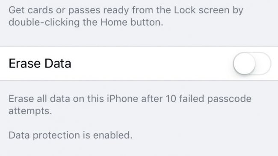This screenshot has width=278, height=156.
Task: Tap the word "passes" in top description
Action: 84,11
